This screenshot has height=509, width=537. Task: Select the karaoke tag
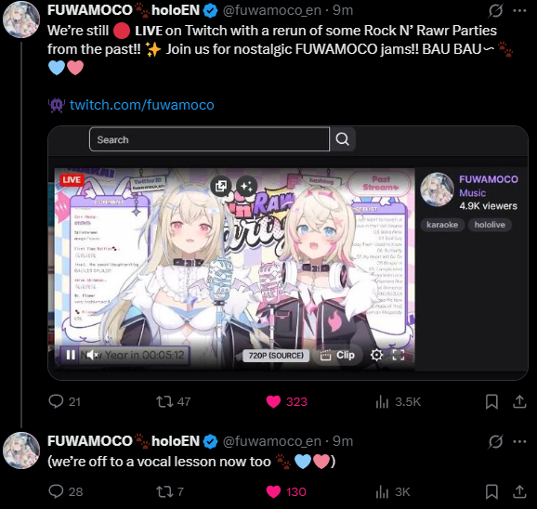[x=442, y=225]
